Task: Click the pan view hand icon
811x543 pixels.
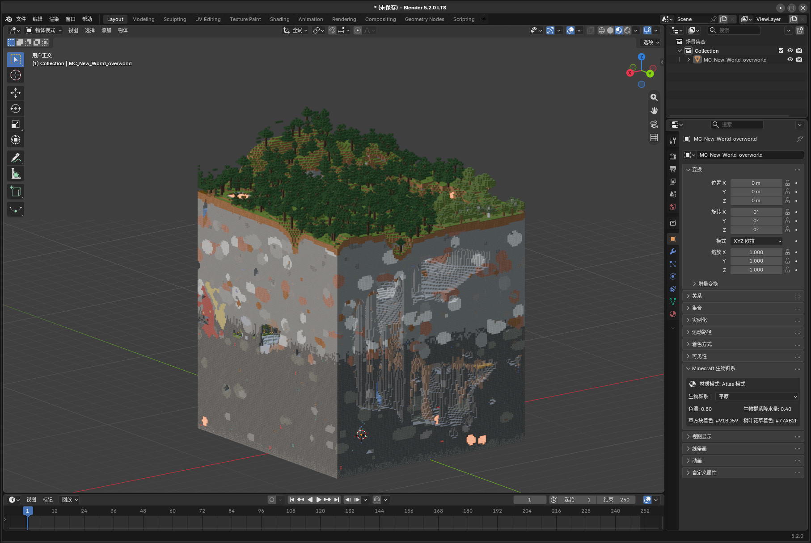Action: tap(654, 111)
